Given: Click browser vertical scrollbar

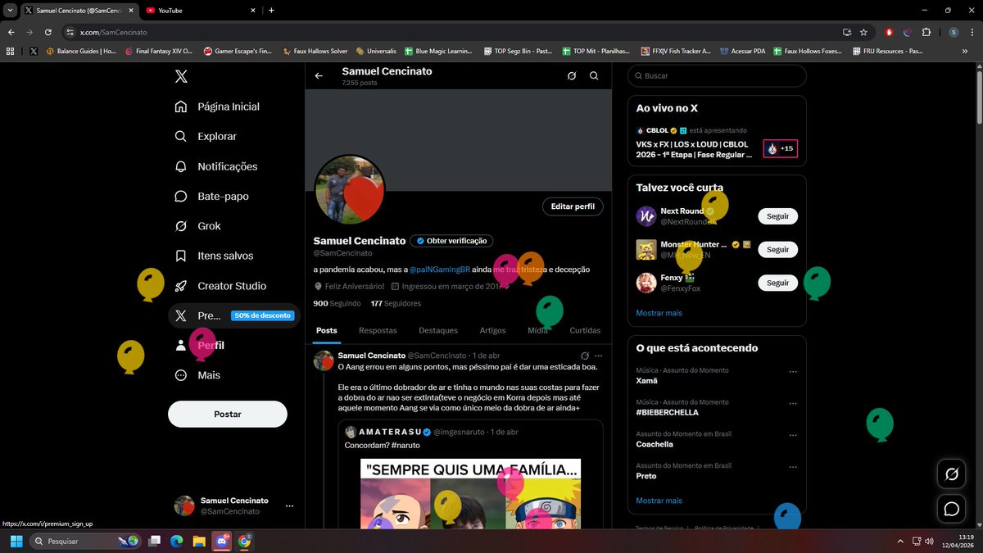Looking at the screenshot, I should pyautogui.click(x=979, y=98).
